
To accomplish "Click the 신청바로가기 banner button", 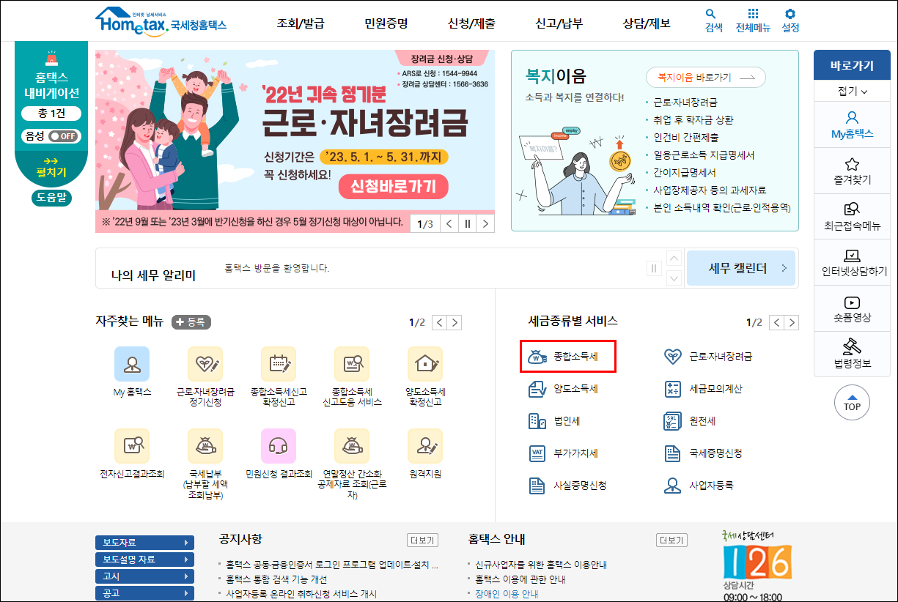I will pyautogui.click(x=393, y=186).
